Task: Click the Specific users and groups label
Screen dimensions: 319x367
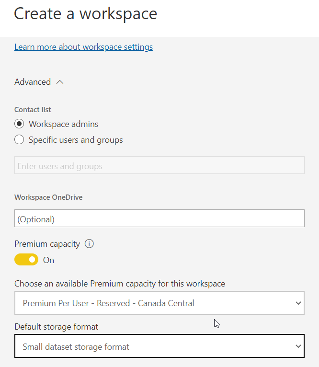Action: point(76,140)
